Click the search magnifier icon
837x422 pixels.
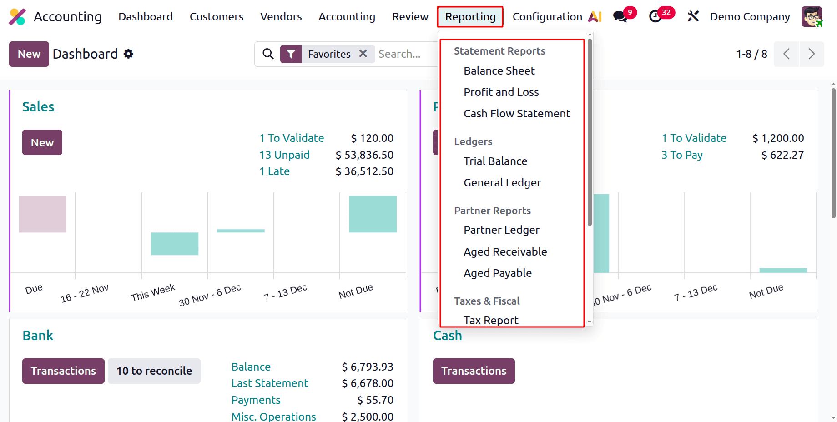(268, 54)
